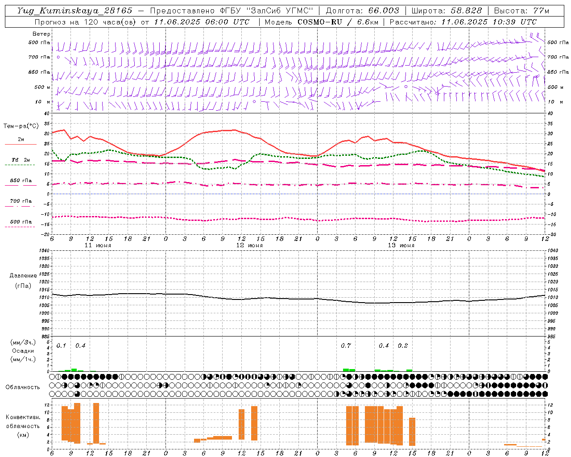Click the 40 value on the left temperature axis
Image resolution: width=571 pixels, height=457 pixels.
tap(47, 113)
